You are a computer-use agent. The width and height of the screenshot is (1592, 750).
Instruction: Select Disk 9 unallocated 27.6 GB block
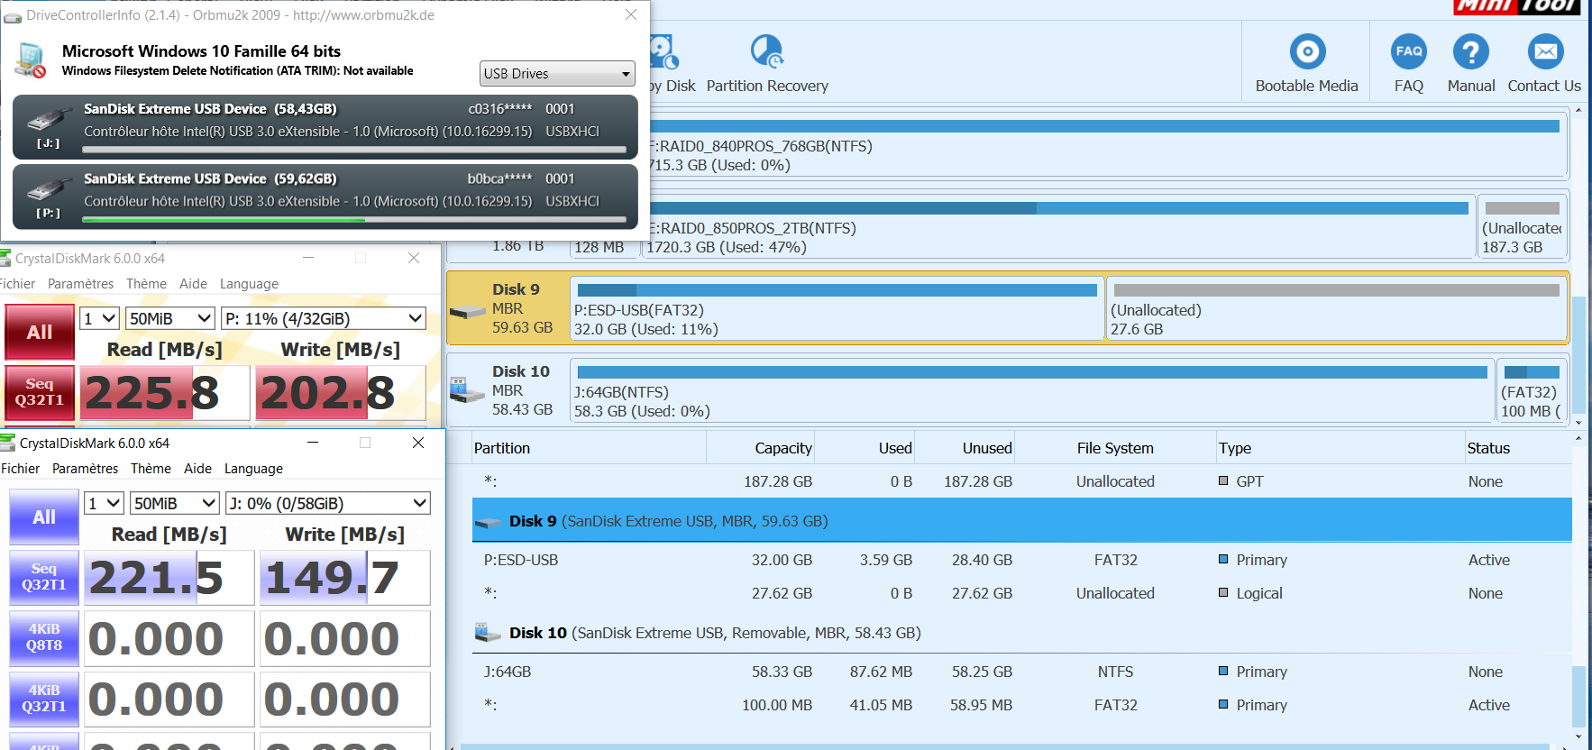1337,308
